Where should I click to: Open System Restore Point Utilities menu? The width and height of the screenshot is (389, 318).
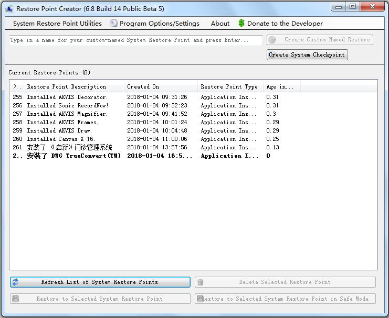tap(57, 23)
